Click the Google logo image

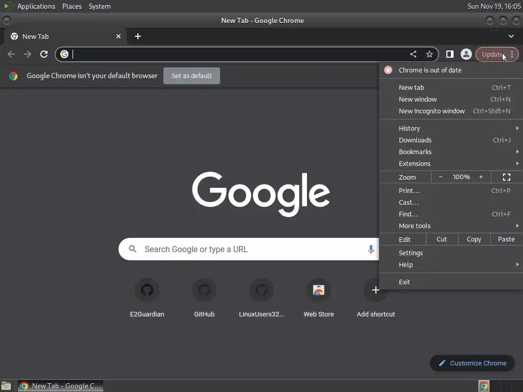[261, 193]
